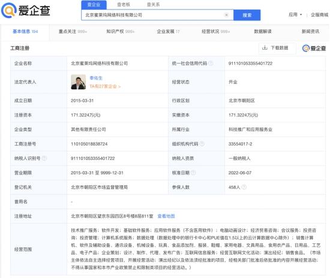Image resolution: width=330 pixels, height=278 pixels.
Task: Open the legal representative name link
Action: (x=96, y=78)
